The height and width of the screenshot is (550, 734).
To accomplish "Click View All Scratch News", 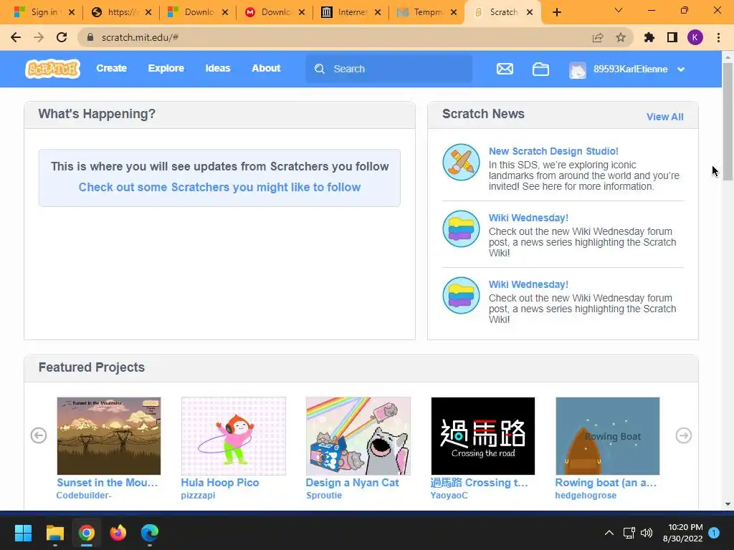I will (664, 117).
